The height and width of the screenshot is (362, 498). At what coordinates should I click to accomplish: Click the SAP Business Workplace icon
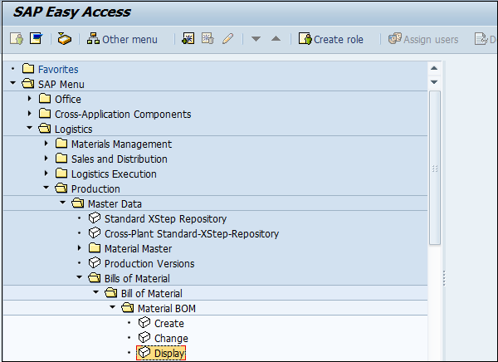tap(64, 39)
